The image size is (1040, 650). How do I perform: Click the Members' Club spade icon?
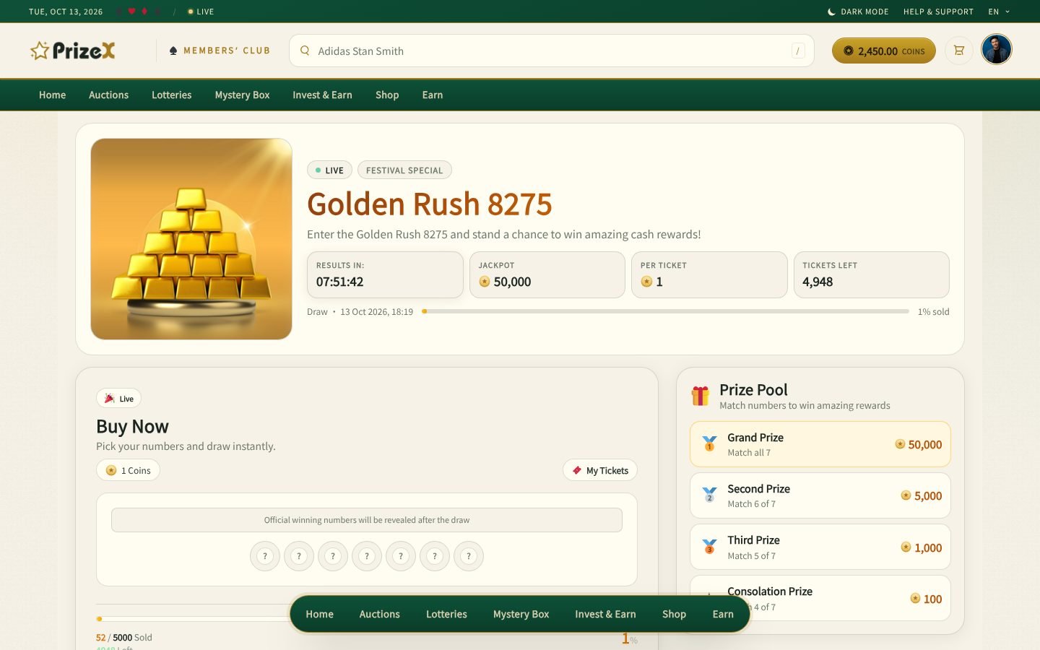point(173,51)
